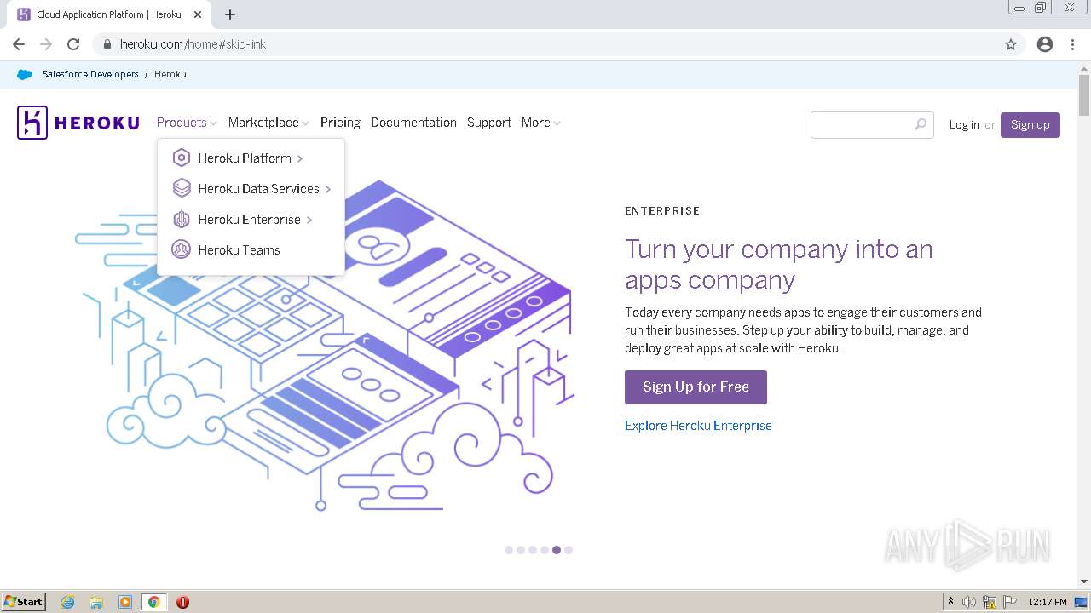Click the taskbar clock
Viewport: 1091px width, 613px height.
tap(1048, 602)
